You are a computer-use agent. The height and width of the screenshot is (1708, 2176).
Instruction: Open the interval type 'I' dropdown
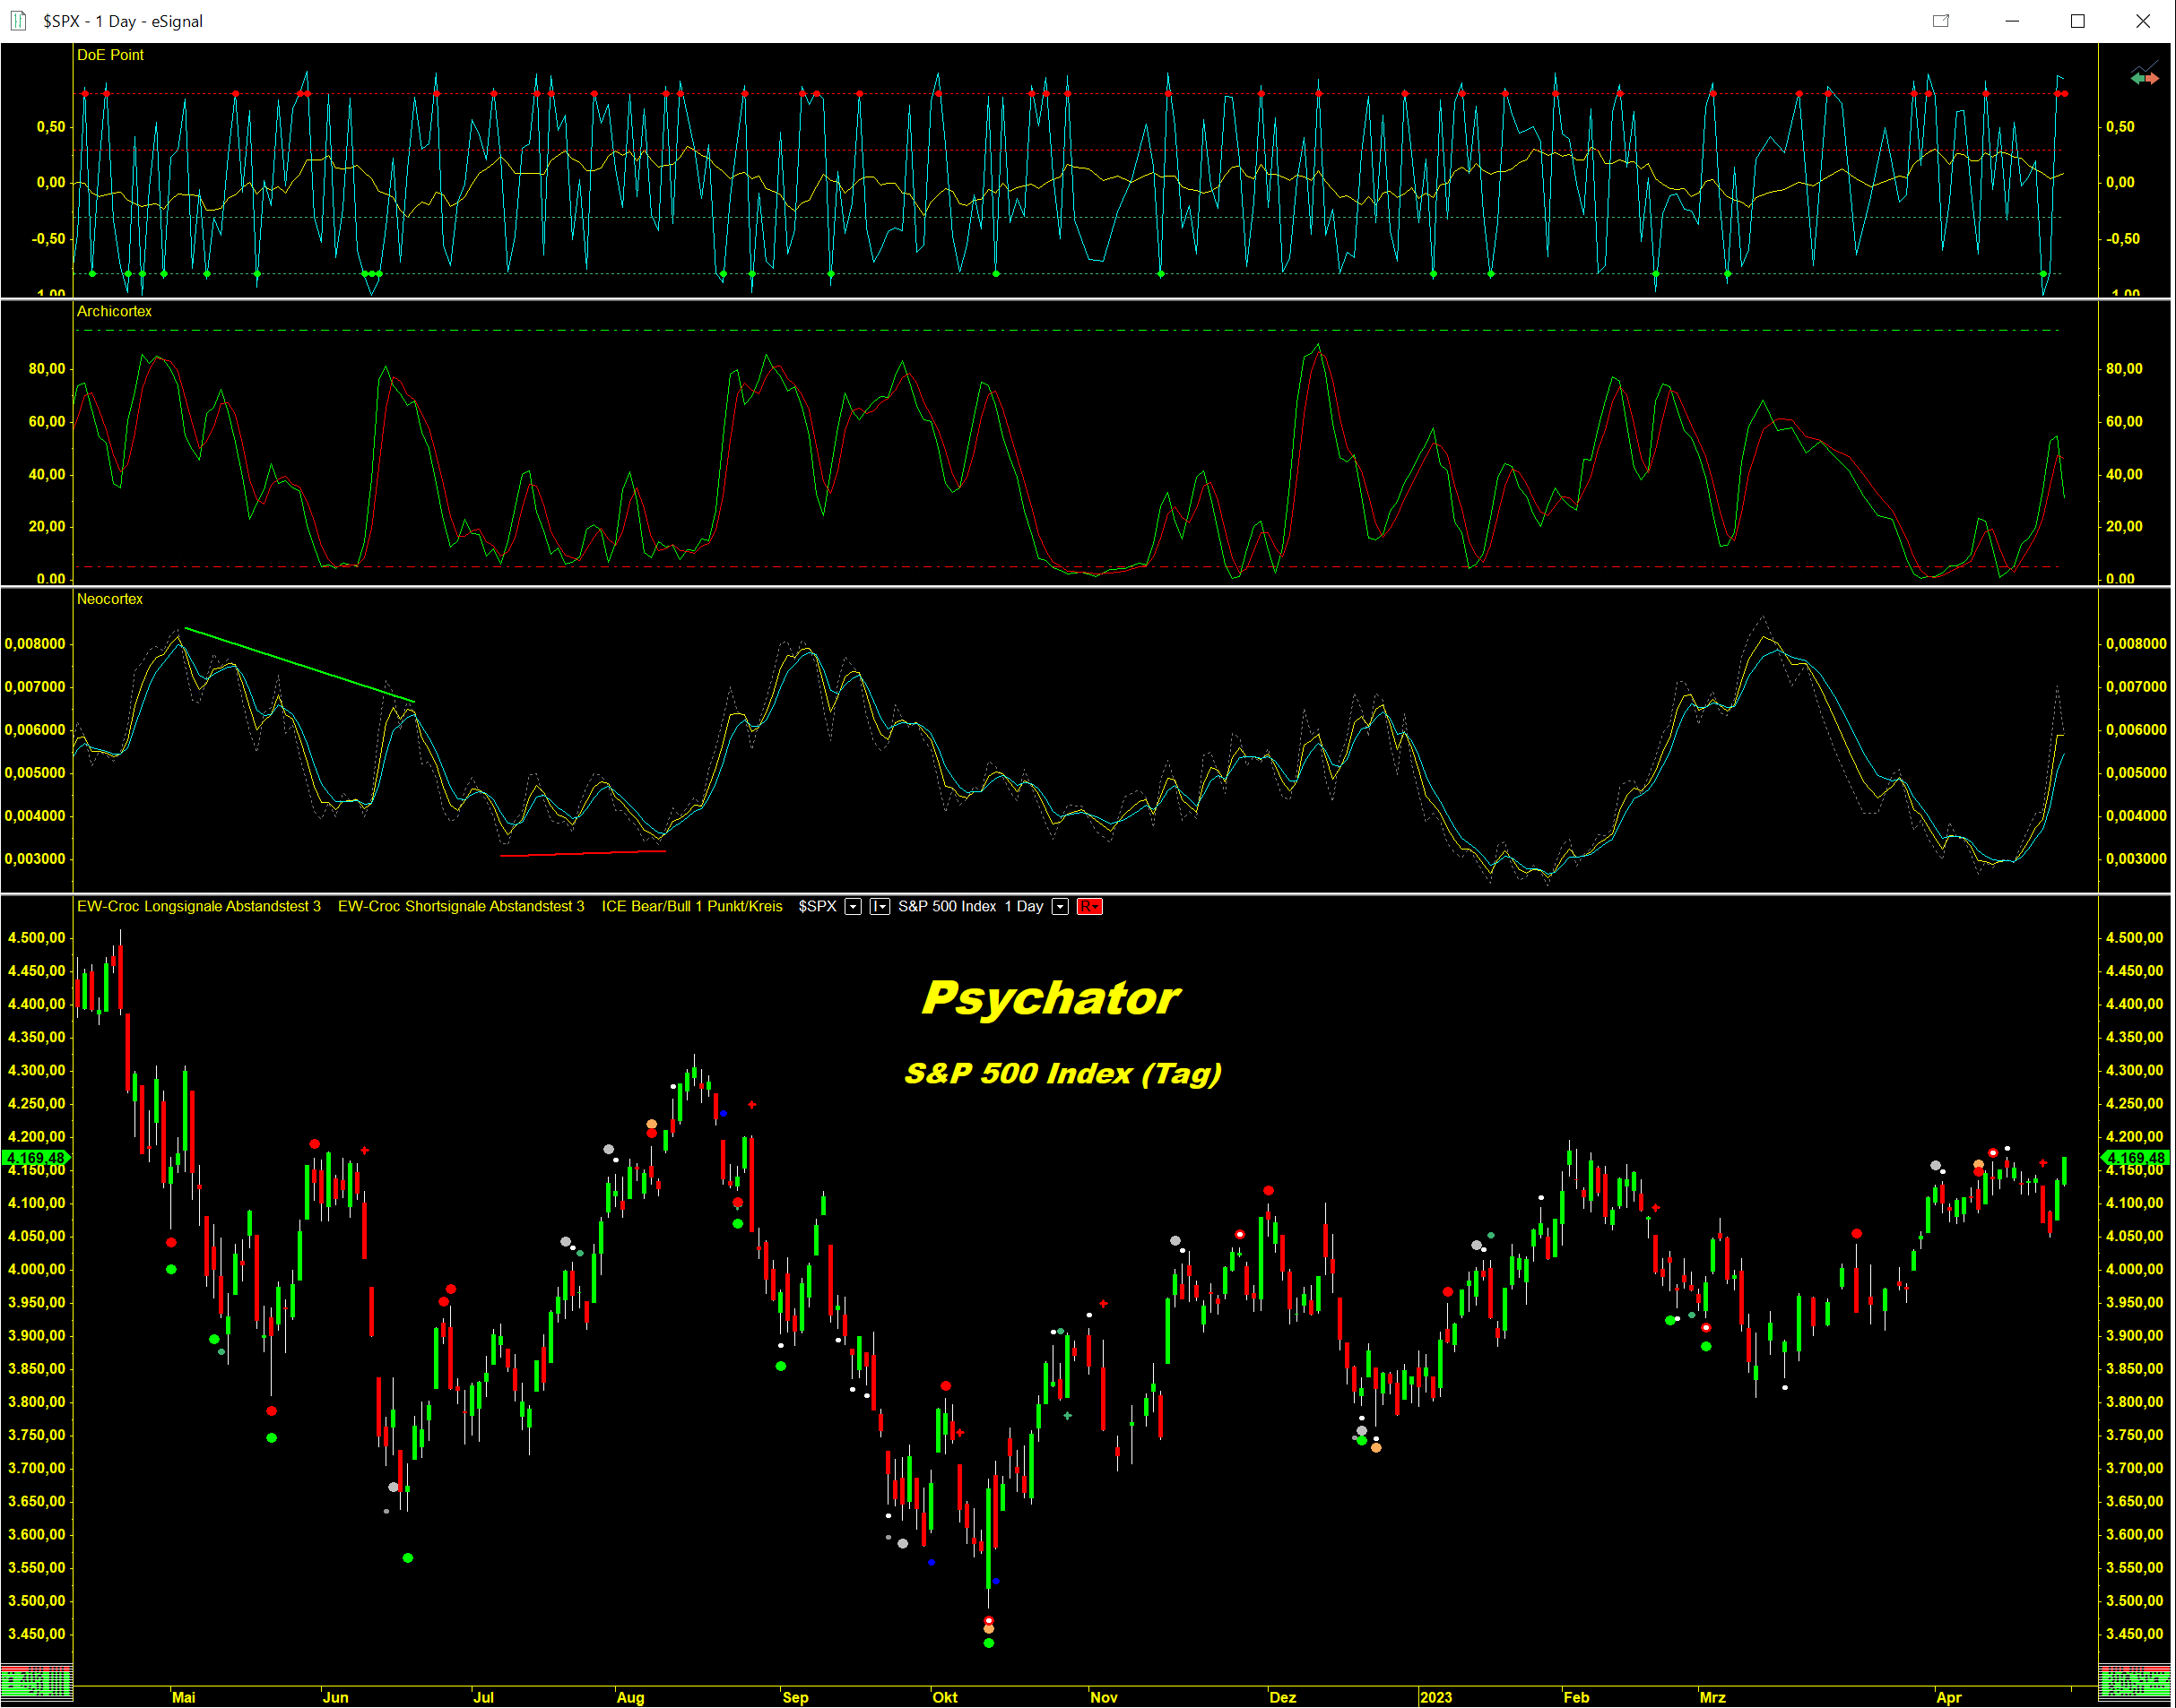coord(880,907)
